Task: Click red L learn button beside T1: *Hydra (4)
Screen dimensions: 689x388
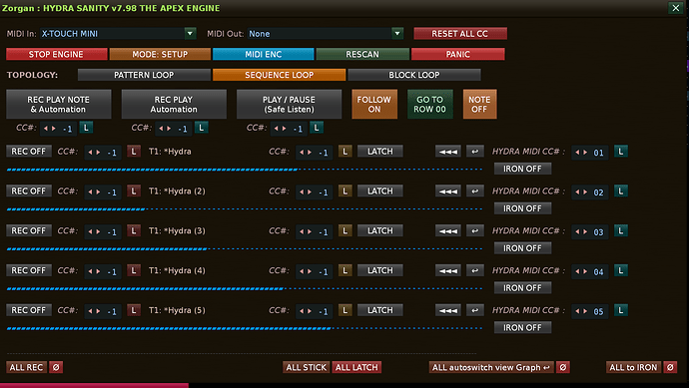Action: pyautogui.click(x=134, y=270)
